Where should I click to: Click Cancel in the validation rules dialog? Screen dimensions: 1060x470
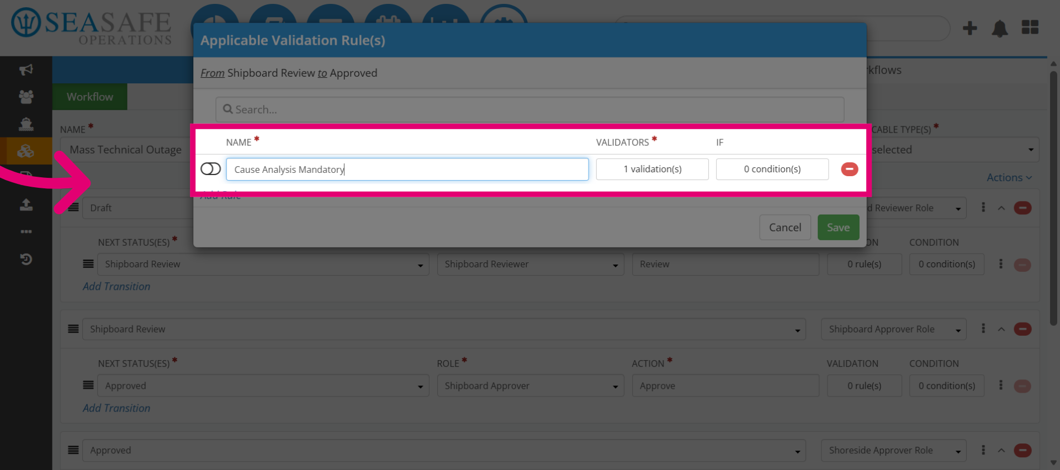pyautogui.click(x=785, y=228)
